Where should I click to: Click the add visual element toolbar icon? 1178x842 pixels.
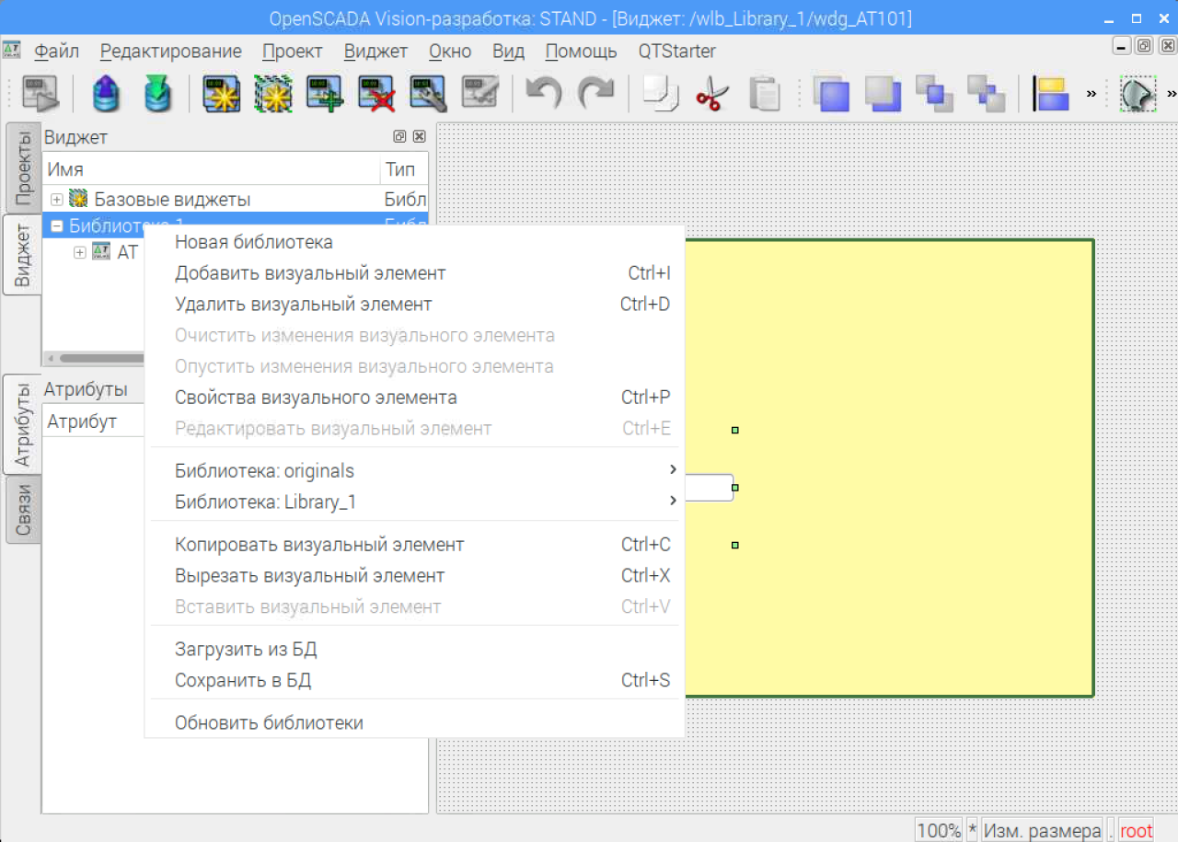pos(325,94)
